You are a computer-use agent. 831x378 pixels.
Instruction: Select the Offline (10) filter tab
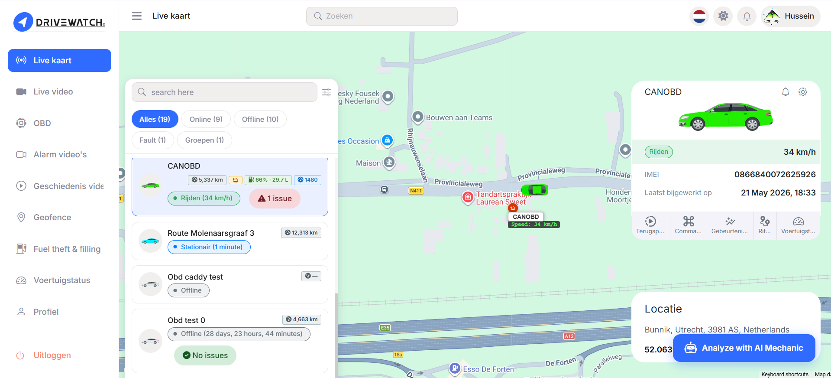(260, 119)
